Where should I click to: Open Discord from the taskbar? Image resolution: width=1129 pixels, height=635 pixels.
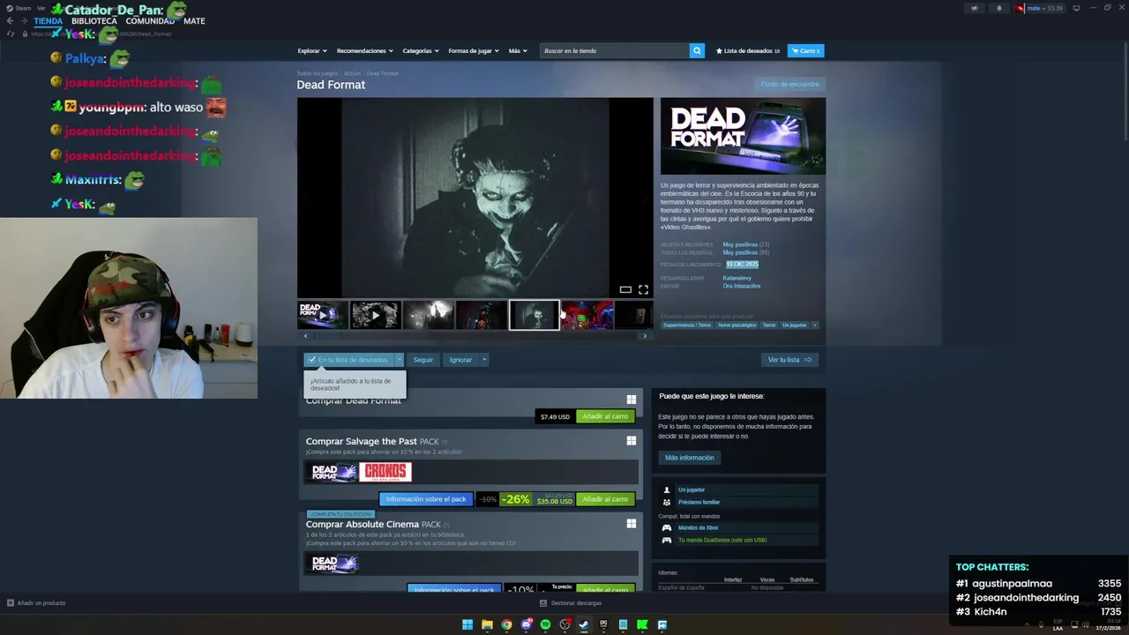pyautogui.click(x=526, y=624)
